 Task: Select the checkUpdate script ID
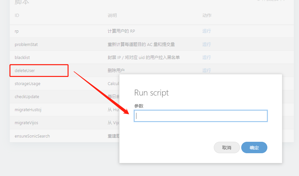pos(27,96)
